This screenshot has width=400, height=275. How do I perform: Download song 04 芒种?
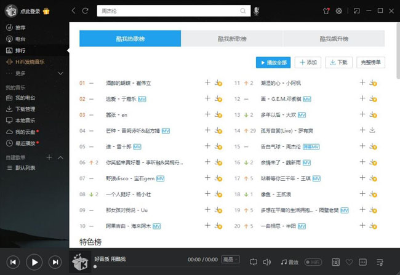pos(218,130)
